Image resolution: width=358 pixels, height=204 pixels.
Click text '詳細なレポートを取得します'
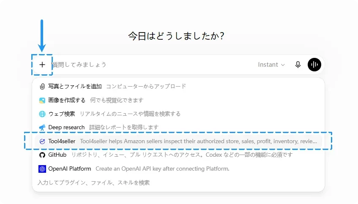(124, 127)
